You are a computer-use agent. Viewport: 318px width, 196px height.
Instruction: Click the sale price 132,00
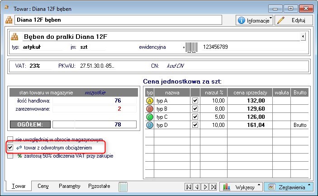(x=256, y=101)
